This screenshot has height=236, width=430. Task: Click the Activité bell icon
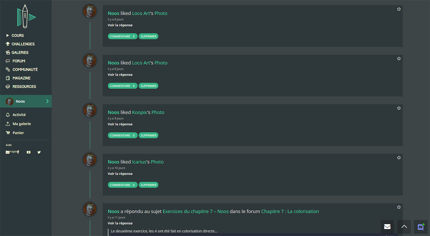pyautogui.click(x=8, y=115)
